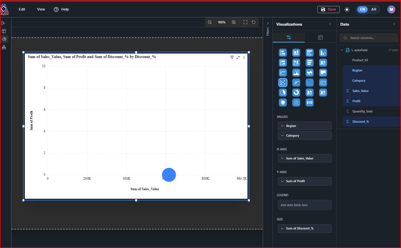Click the Save button

328,9
